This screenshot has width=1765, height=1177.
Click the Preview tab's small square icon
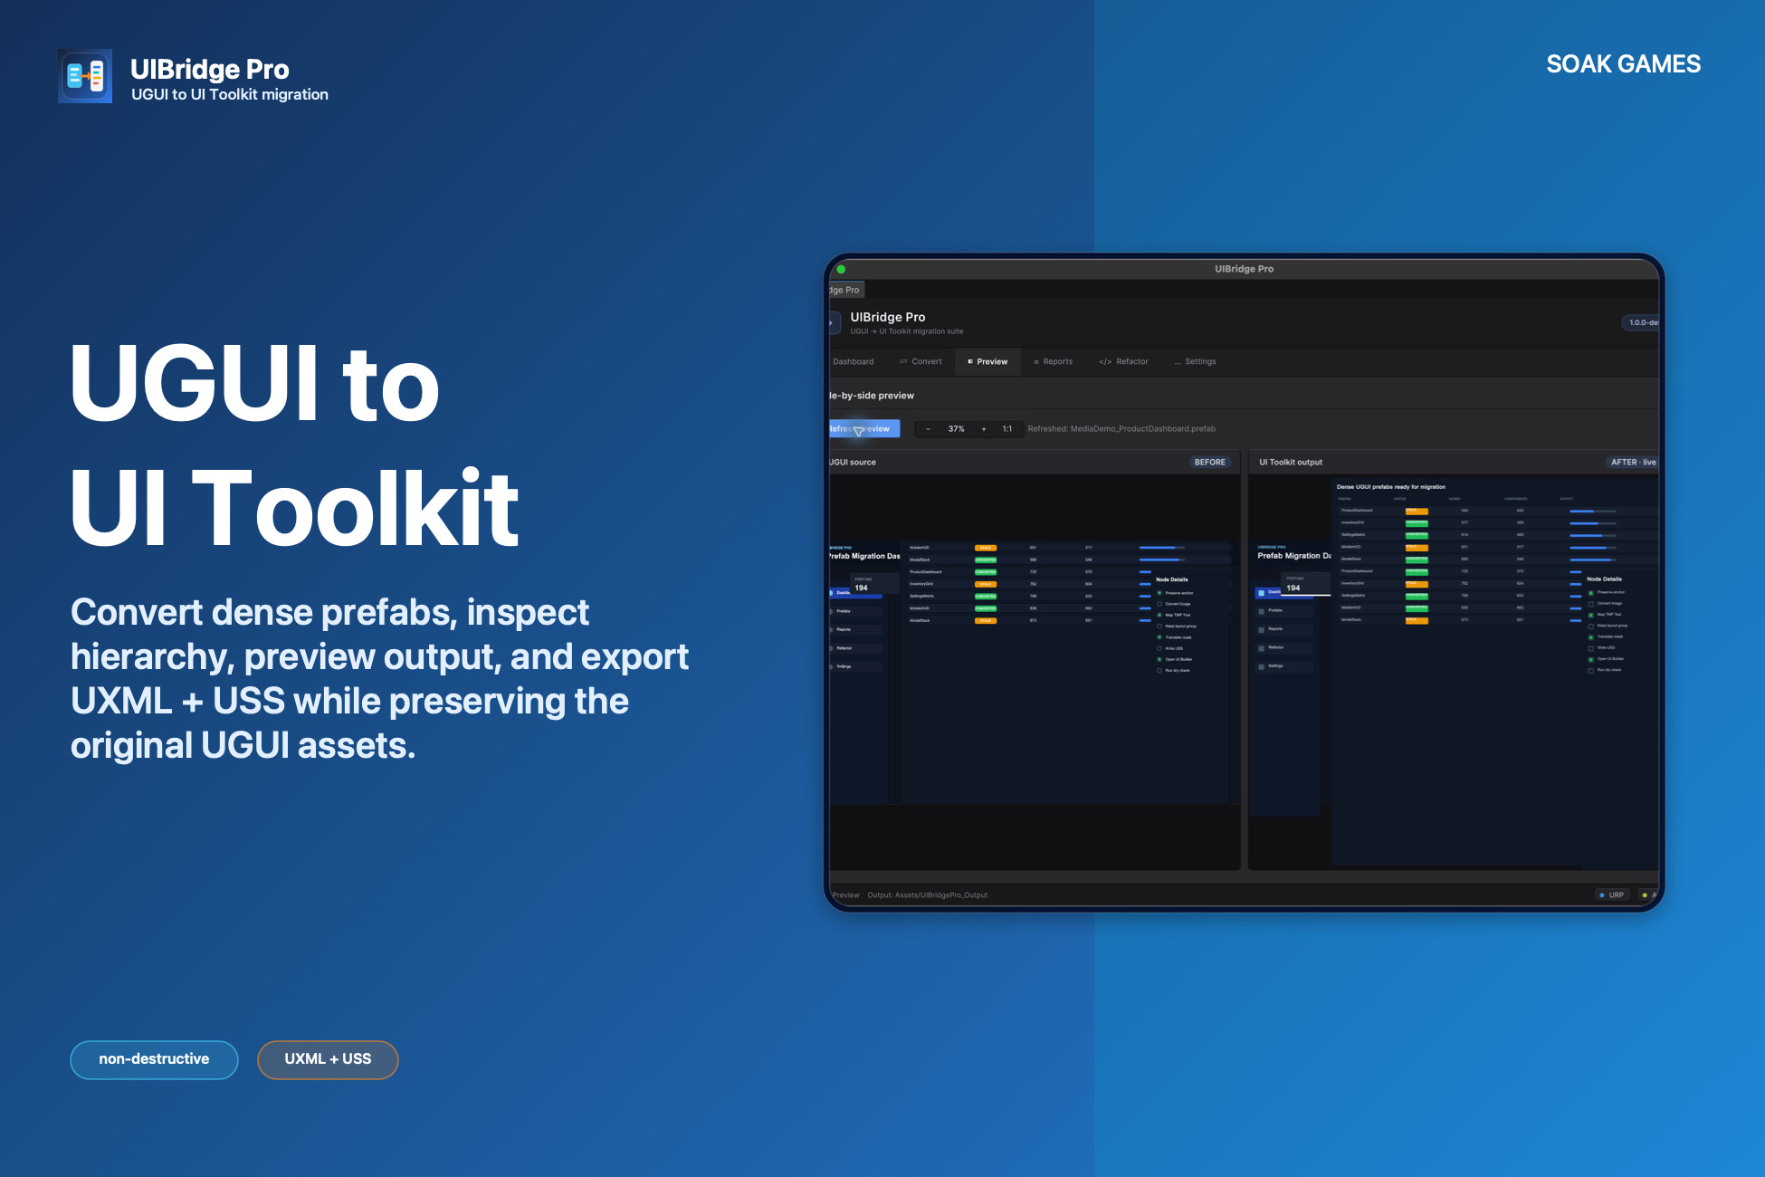pyautogui.click(x=970, y=361)
